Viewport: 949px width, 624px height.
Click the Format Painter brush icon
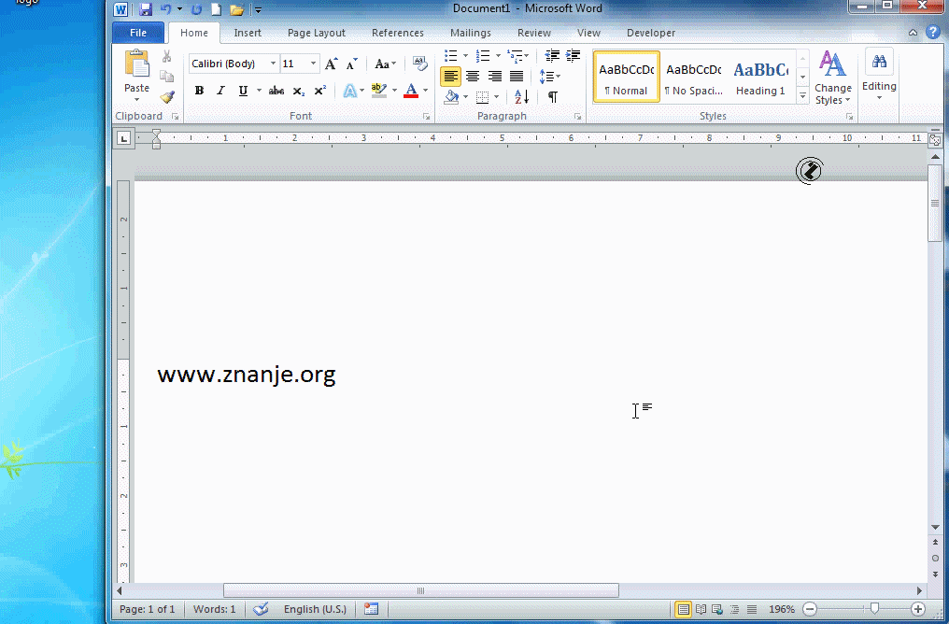[x=167, y=96]
